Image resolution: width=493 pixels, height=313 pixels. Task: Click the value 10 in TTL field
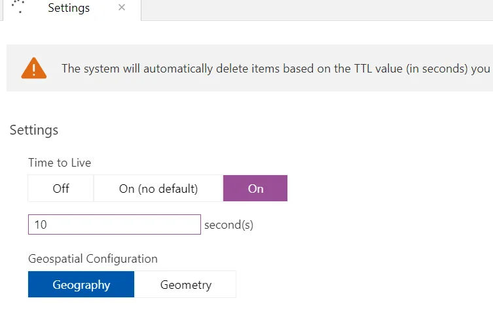[x=41, y=225]
